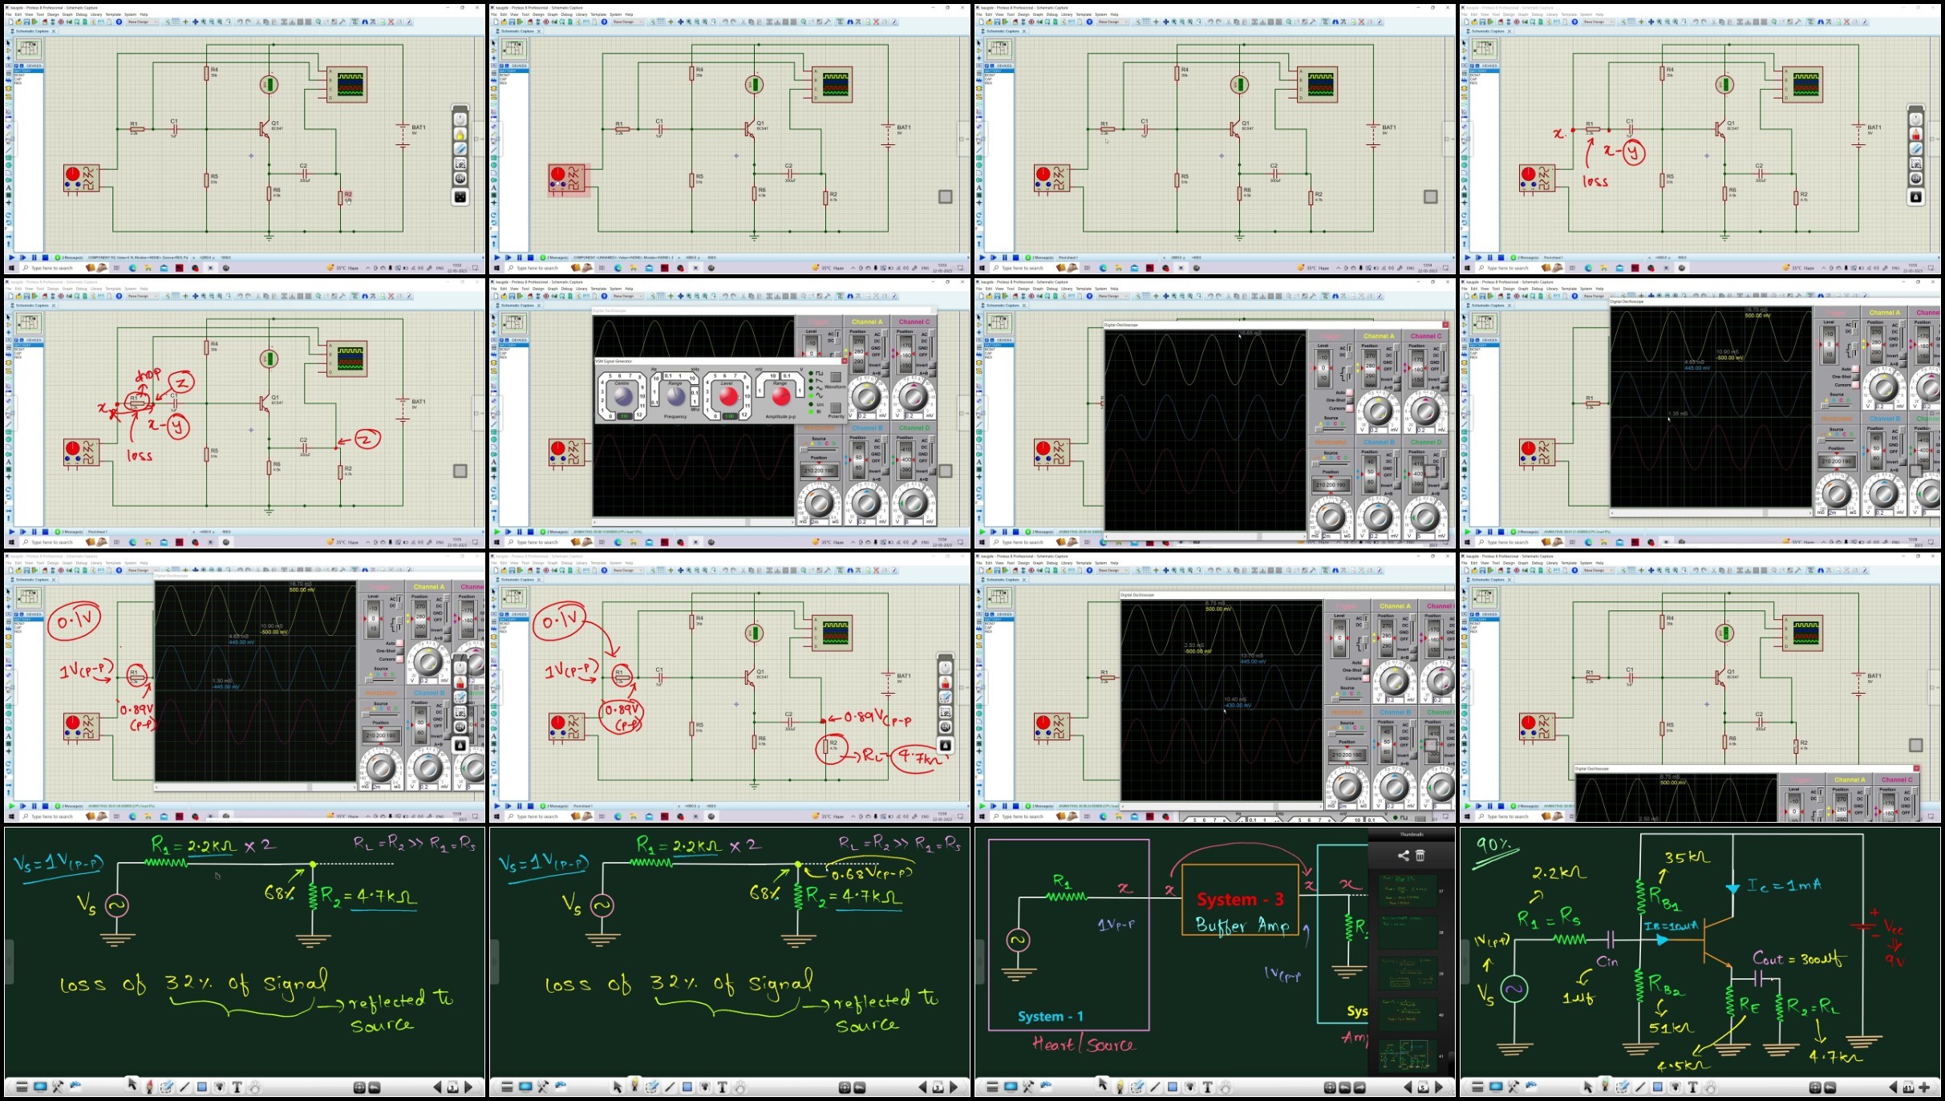The image size is (1945, 1101).
Task: Select the pink-highlighted signal generator component
Action: [569, 179]
